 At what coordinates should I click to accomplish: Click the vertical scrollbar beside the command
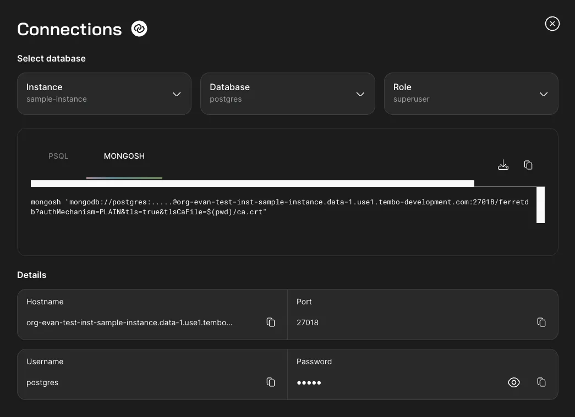540,204
